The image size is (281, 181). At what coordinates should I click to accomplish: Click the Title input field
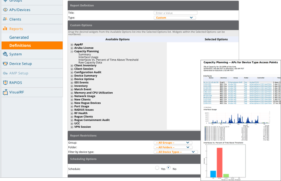(x=175, y=13)
